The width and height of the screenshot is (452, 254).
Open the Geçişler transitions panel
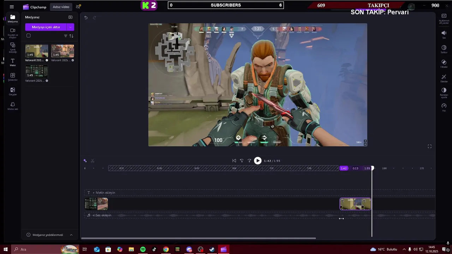pyautogui.click(x=13, y=91)
